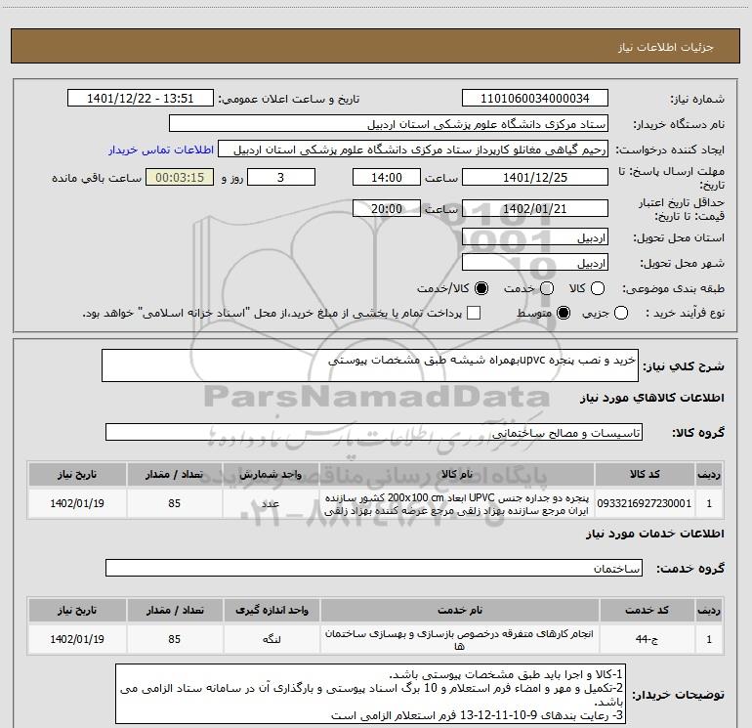Select the خدمت radio button

coord(547,288)
